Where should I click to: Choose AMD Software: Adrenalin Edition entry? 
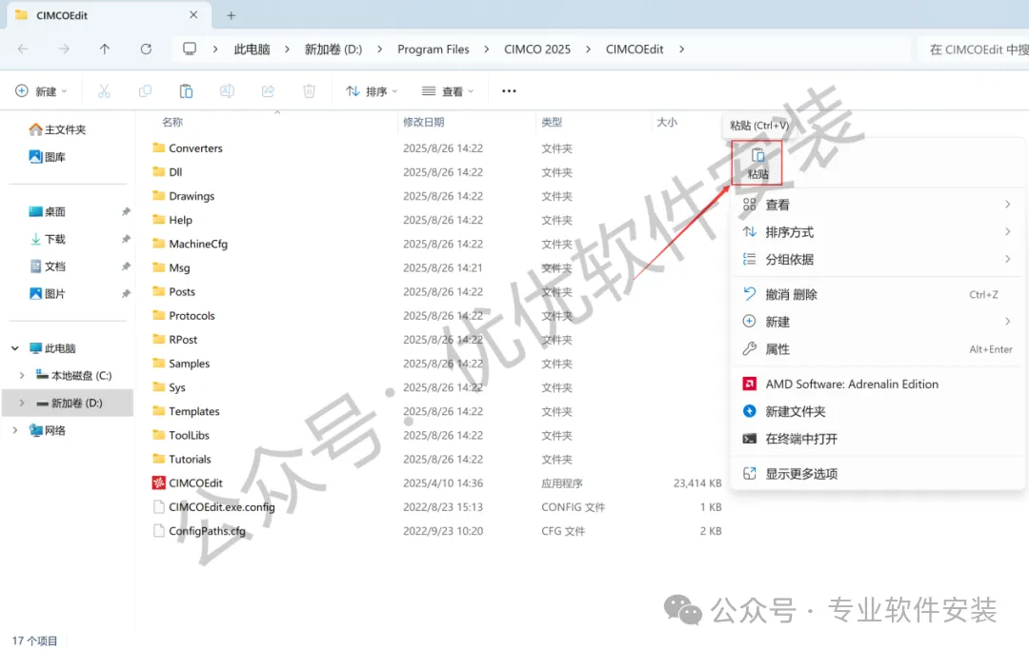pos(878,385)
